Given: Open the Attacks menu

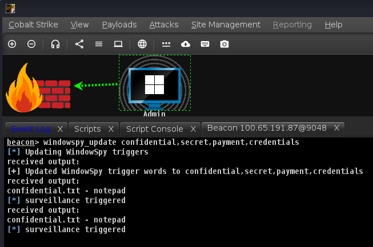Looking at the screenshot, I should click(164, 25).
